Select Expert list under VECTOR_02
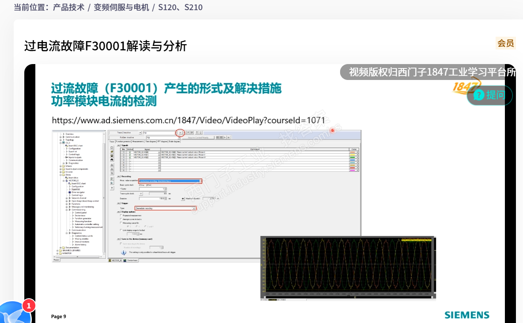523x323 pixels. (x=76, y=189)
